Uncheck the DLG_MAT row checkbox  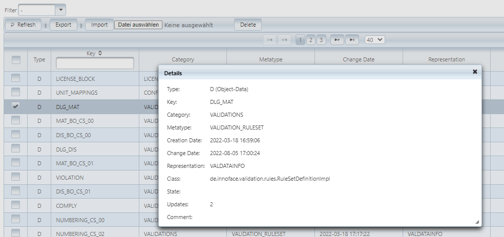pos(16,106)
